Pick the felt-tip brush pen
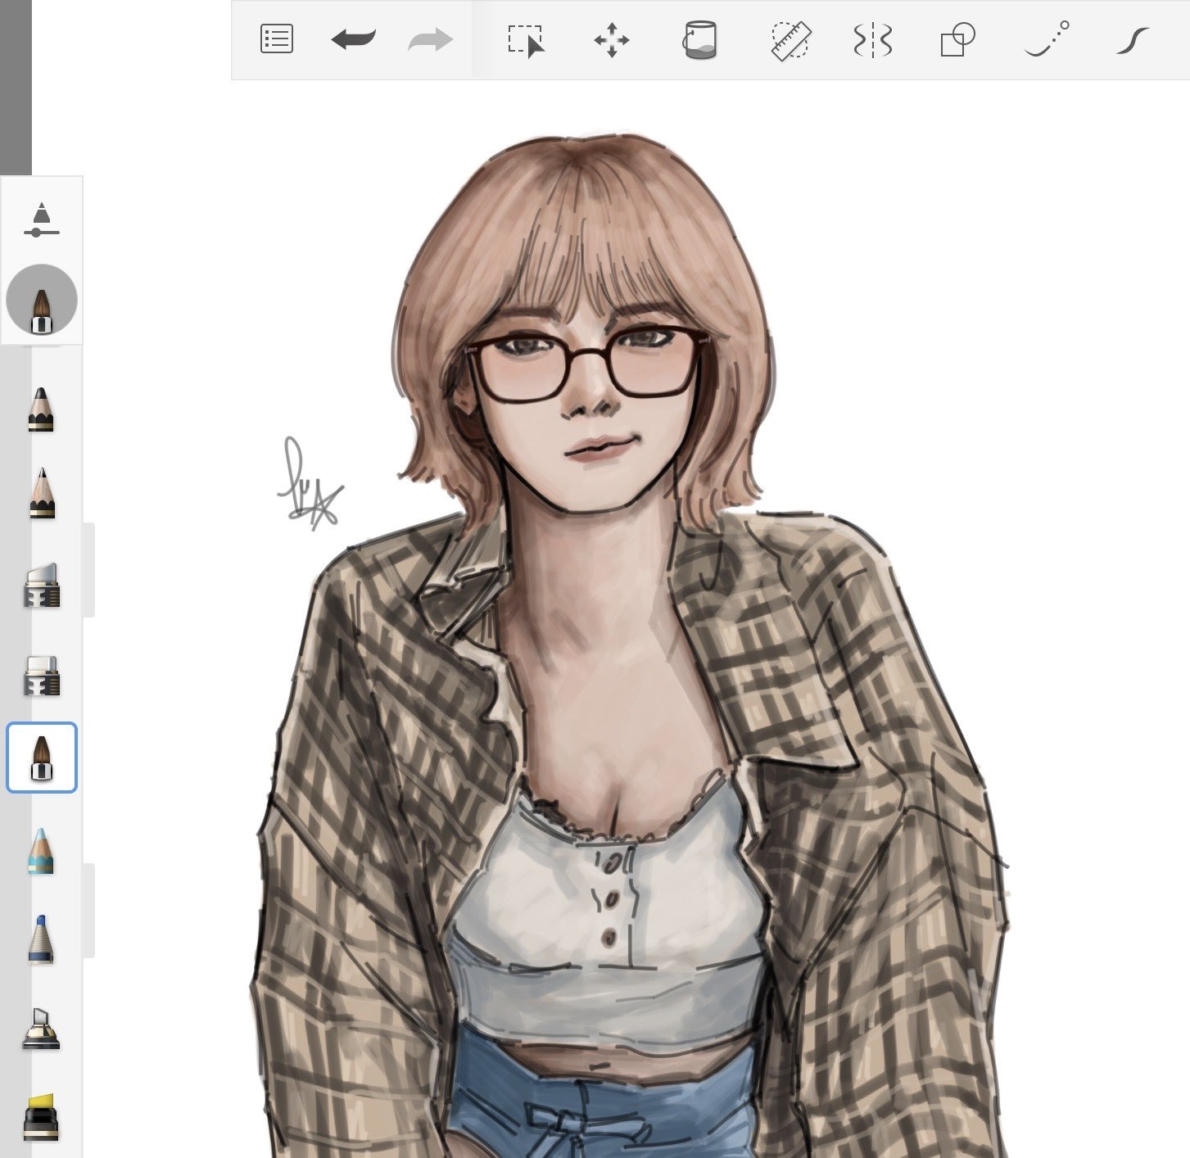 point(41,1029)
